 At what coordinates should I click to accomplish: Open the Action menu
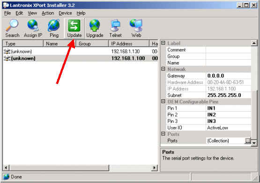[48, 13]
